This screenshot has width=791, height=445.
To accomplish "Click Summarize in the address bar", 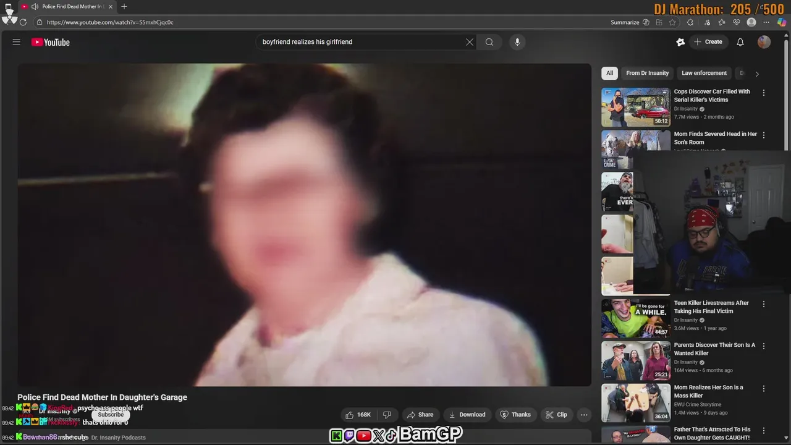I will (x=625, y=22).
